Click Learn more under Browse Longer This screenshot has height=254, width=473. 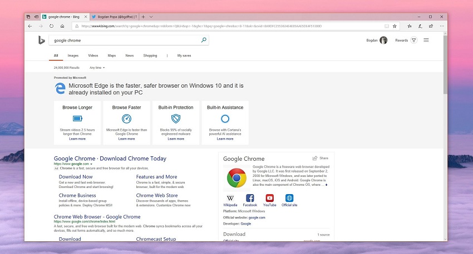pyautogui.click(x=77, y=139)
